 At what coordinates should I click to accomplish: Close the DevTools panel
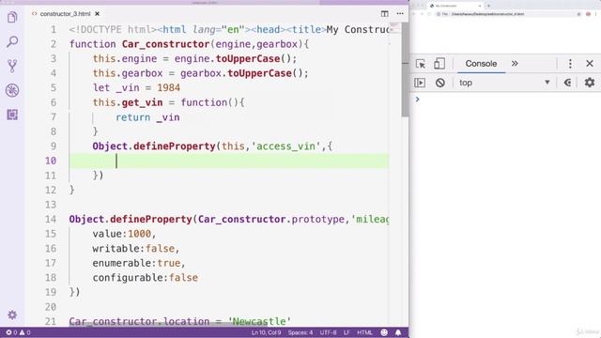(590, 64)
